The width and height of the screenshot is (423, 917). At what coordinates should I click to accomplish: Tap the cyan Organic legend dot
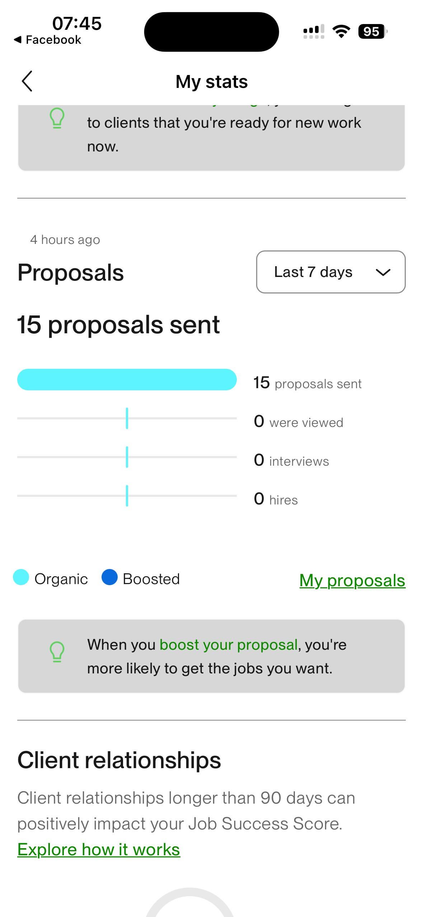click(21, 577)
